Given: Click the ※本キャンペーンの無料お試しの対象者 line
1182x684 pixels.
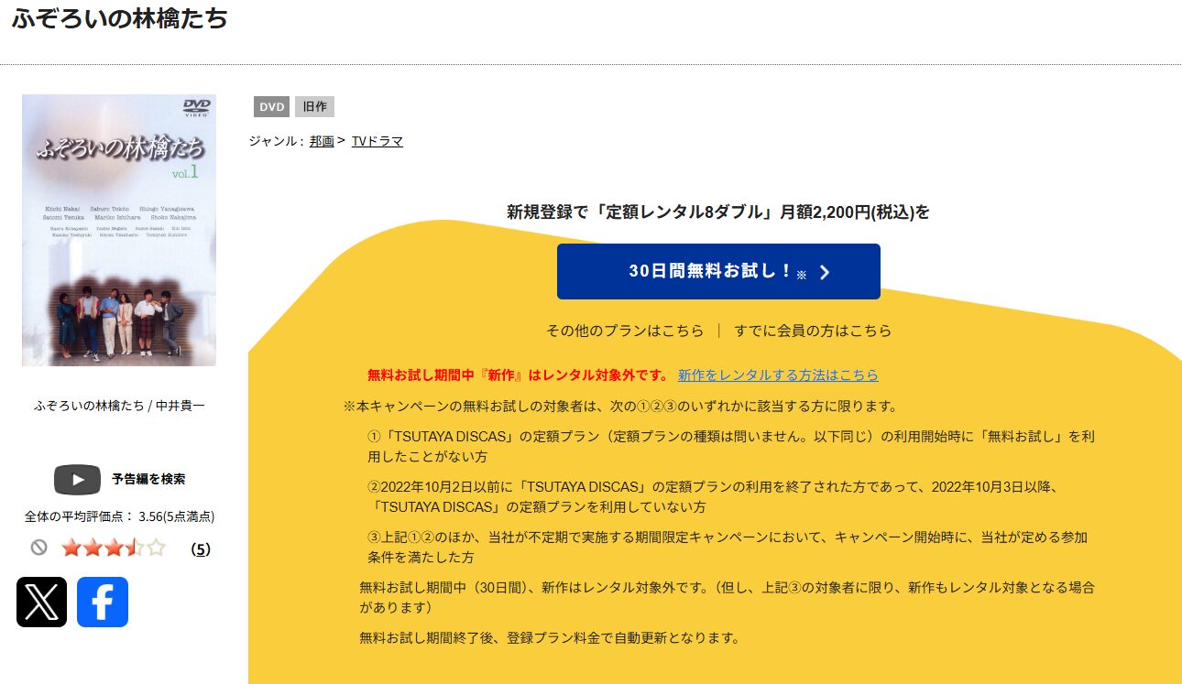Looking at the screenshot, I should (x=621, y=406).
